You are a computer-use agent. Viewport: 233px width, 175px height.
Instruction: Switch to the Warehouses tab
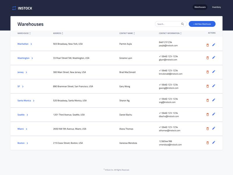click(x=200, y=7)
